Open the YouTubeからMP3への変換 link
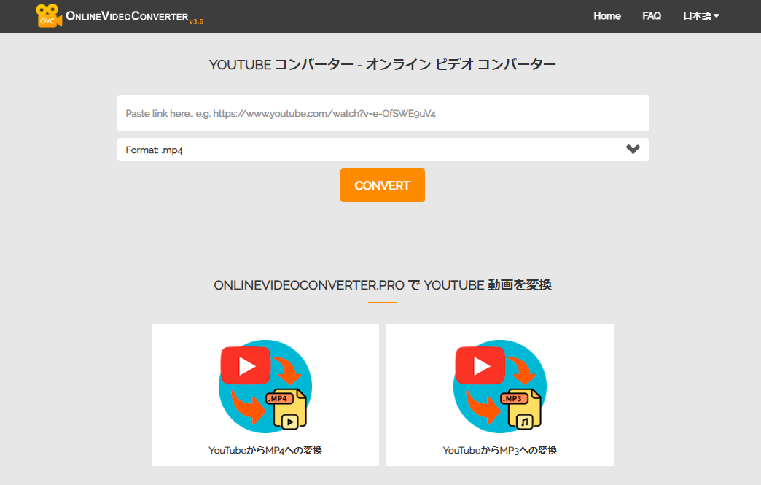The image size is (761, 485). pyautogui.click(x=500, y=451)
